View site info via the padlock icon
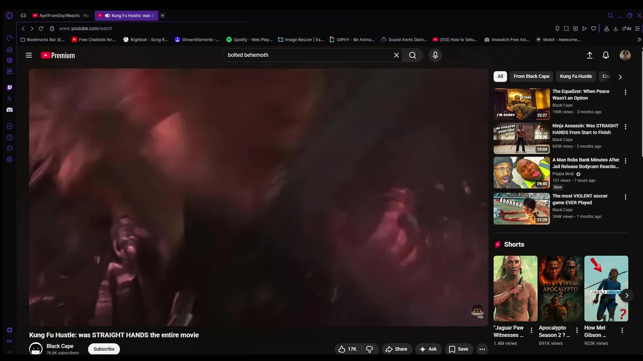The image size is (643, 361). click(52, 29)
